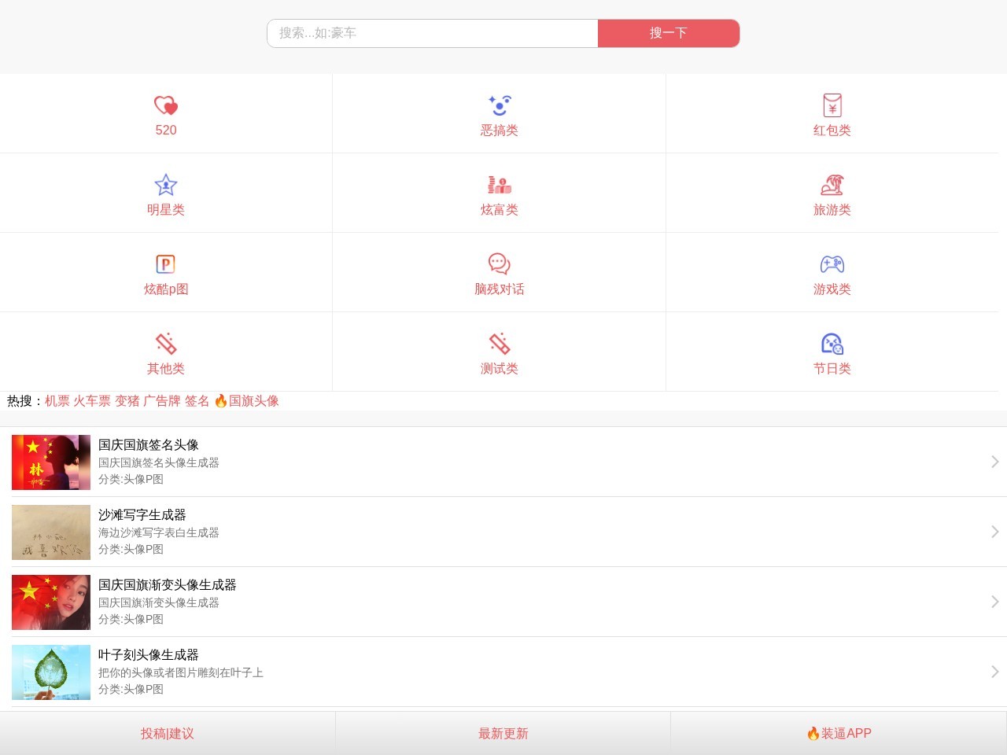Focus the search input field

point(433,33)
